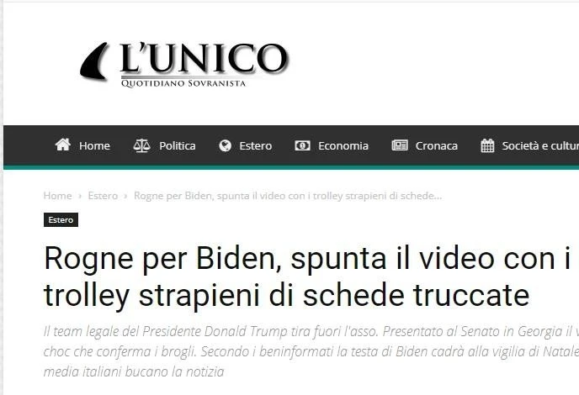This screenshot has width=579, height=395.
Task: Click the scales icon next to Politica
Action: point(141,145)
